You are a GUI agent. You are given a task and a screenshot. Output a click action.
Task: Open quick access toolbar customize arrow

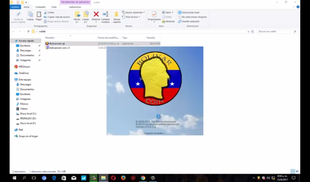(26, 2)
